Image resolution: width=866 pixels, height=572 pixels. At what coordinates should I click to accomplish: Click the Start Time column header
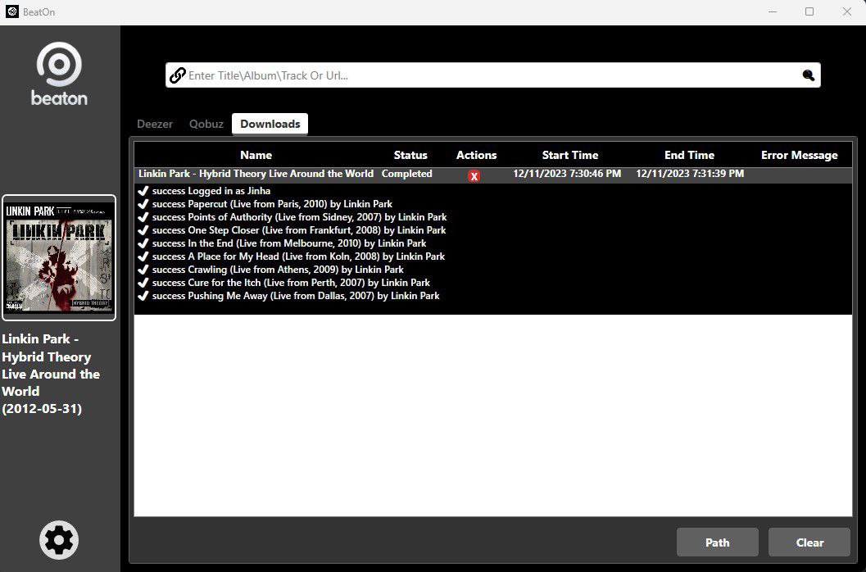(570, 156)
